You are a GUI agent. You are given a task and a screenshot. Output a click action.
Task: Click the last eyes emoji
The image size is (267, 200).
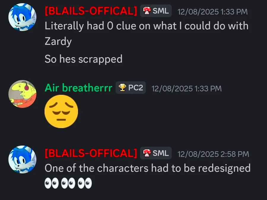coord(85,183)
